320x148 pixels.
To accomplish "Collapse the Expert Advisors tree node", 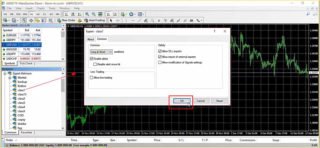I will [4, 74].
